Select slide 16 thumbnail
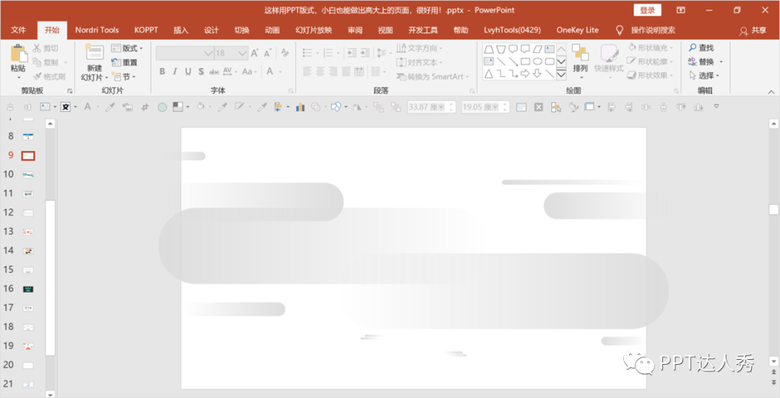 28,289
